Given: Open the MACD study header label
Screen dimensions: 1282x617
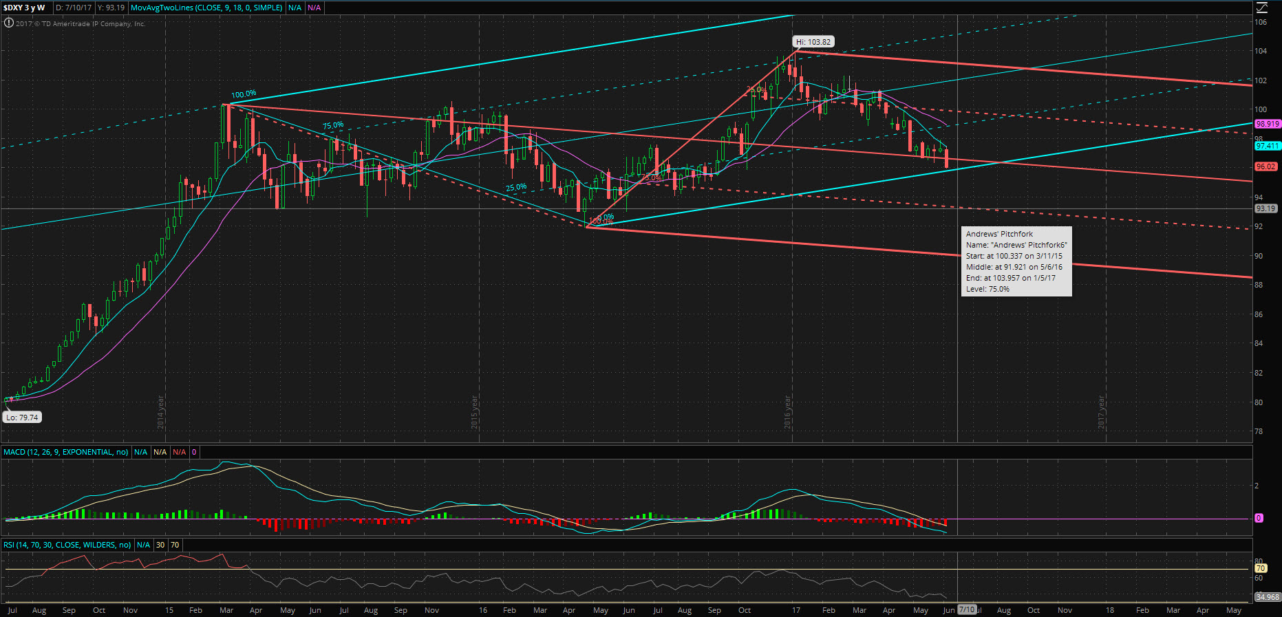Looking at the screenshot, I should click(x=66, y=452).
